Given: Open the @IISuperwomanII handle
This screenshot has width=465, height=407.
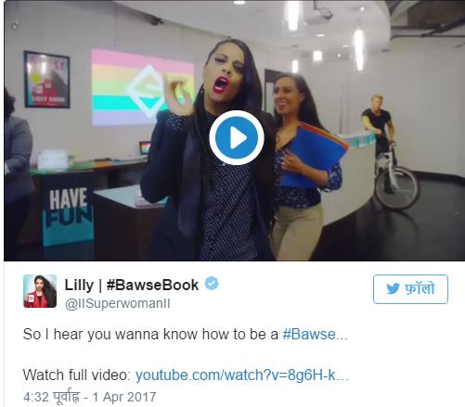Looking at the screenshot, I should tap(118, 303).
